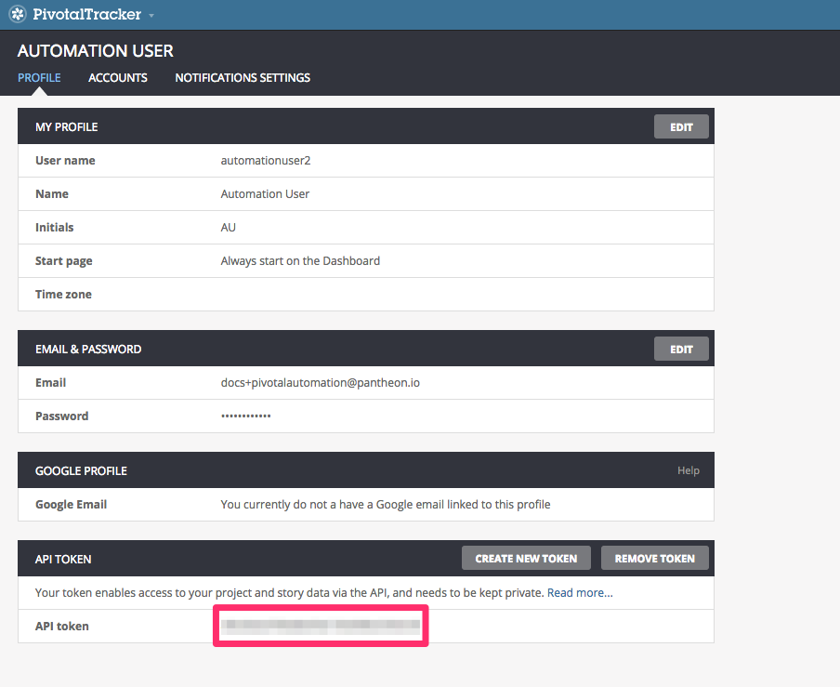
Task: Select the automationuser2 user name value
Action: tap(266, 161)
